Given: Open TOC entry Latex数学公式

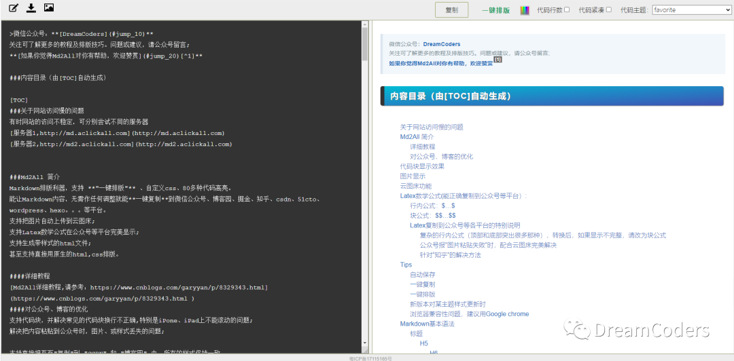Looking at the screenshot, I should [464, 195].
